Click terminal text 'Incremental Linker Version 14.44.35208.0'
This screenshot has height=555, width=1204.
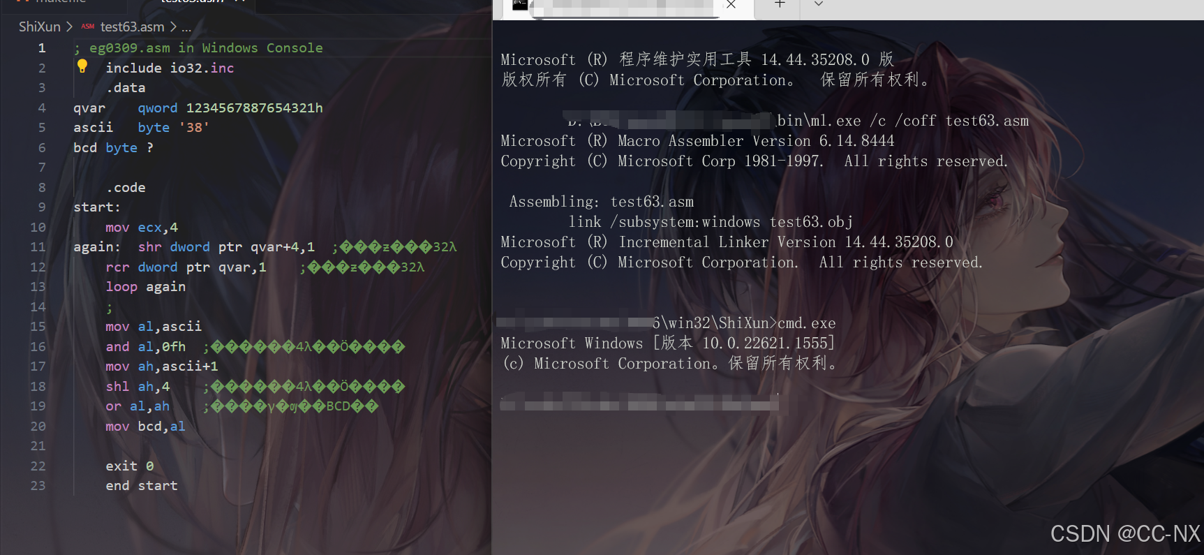pyautogui.click(x=786, y=242)
